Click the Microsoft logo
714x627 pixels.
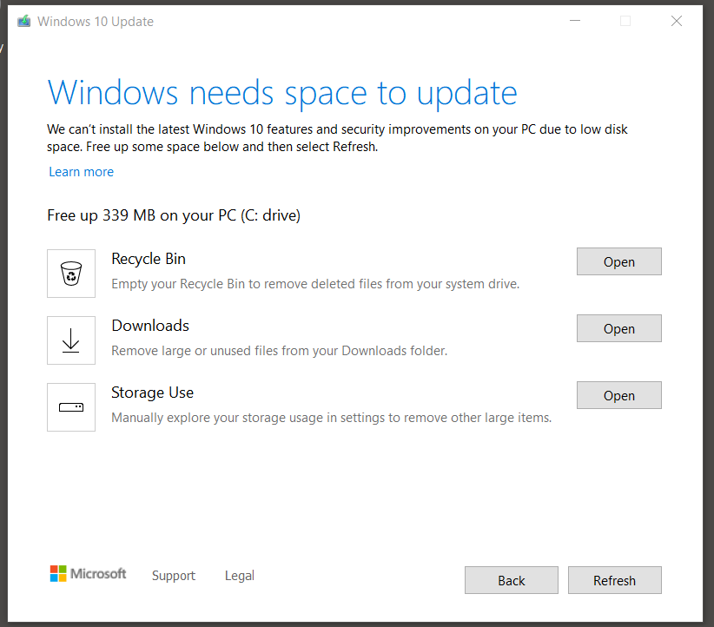88,574
